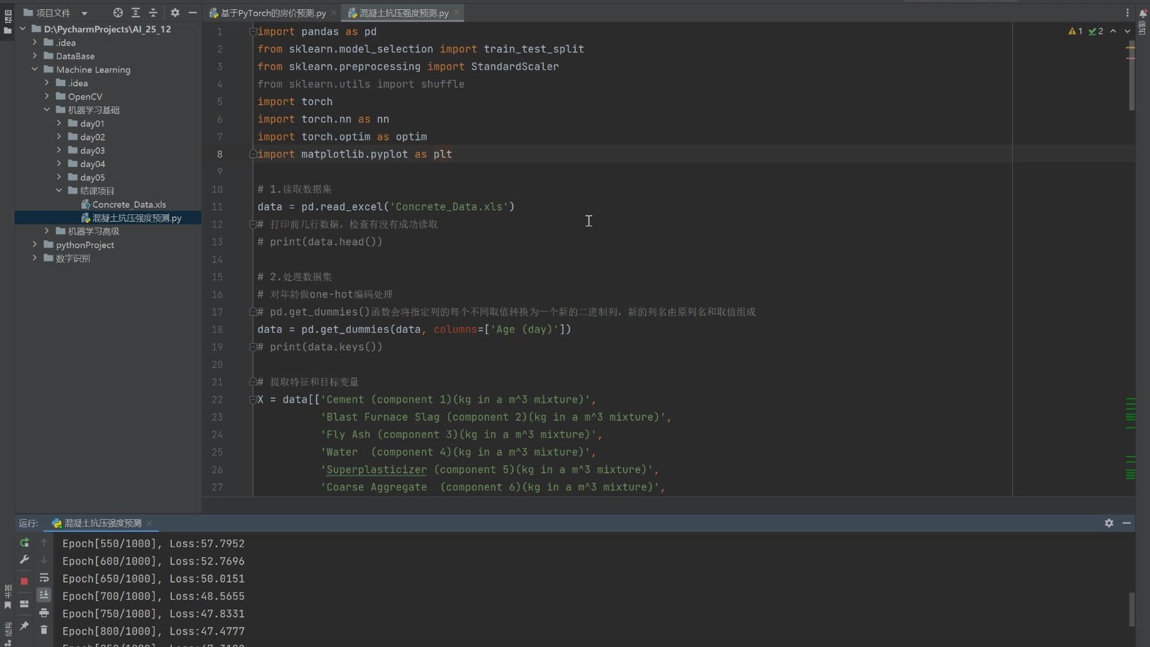Minimize the Run tool window
The image size is (1150, 647).
1127,523
